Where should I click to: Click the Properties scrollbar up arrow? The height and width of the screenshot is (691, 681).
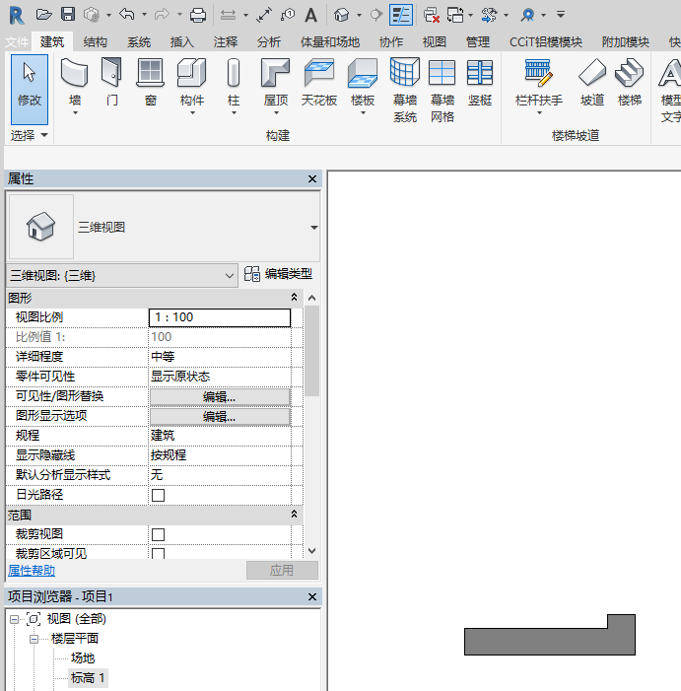click(311, 298)
